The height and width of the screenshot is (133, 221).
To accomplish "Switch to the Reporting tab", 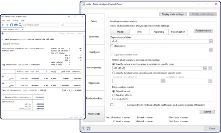I will pos(159,32).
